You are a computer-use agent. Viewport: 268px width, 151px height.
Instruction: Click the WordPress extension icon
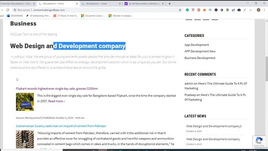[227, 10]
